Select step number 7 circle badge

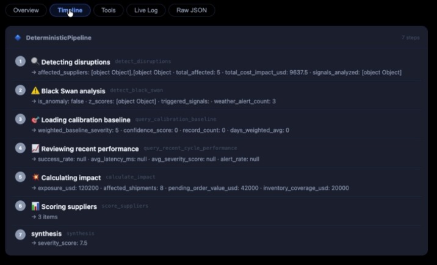(20, 234)
